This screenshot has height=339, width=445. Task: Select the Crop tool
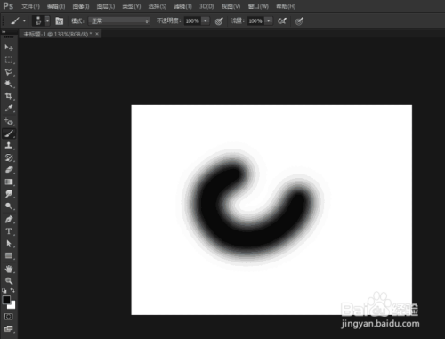(9, 96)
